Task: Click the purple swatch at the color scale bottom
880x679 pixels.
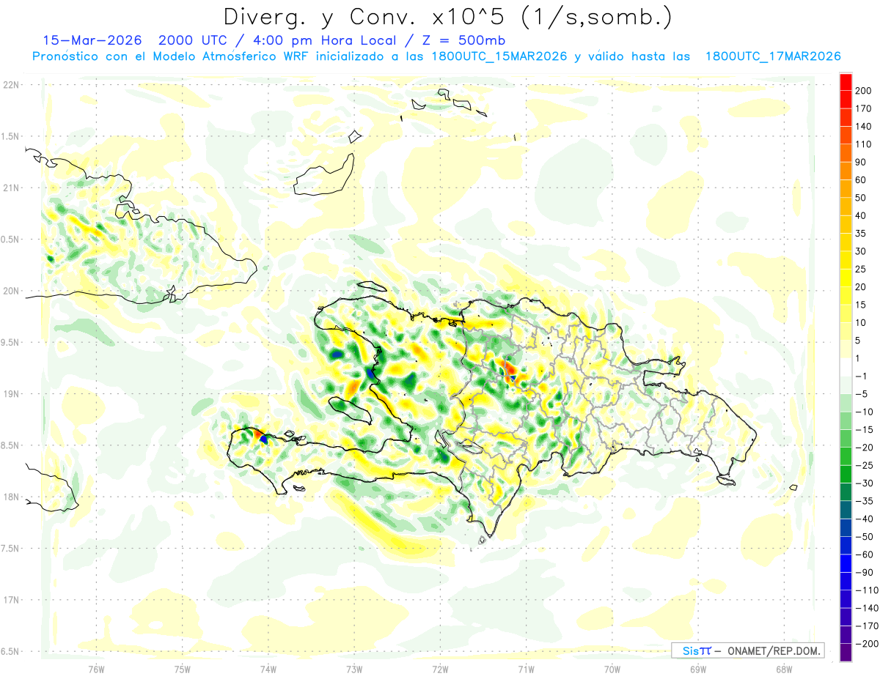Action: (846, 652)
